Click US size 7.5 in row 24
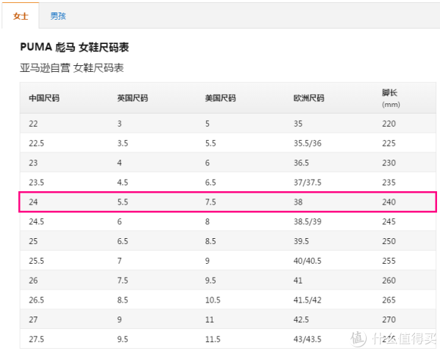The image size is (440, 351). coord(210,202)
